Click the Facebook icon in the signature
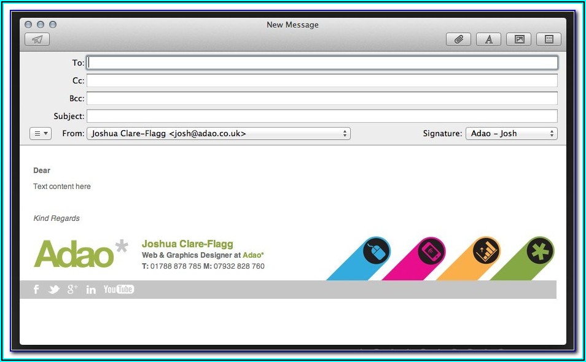This screenshot has width=586, height=362. 36,289
